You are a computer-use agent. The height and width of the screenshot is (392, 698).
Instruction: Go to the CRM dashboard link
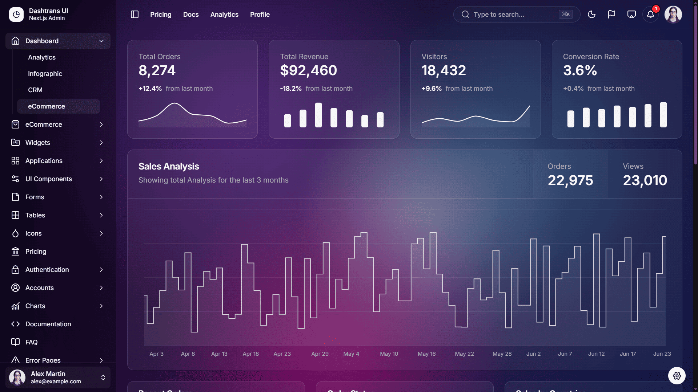pyautogui.click(x=35, y=90)
